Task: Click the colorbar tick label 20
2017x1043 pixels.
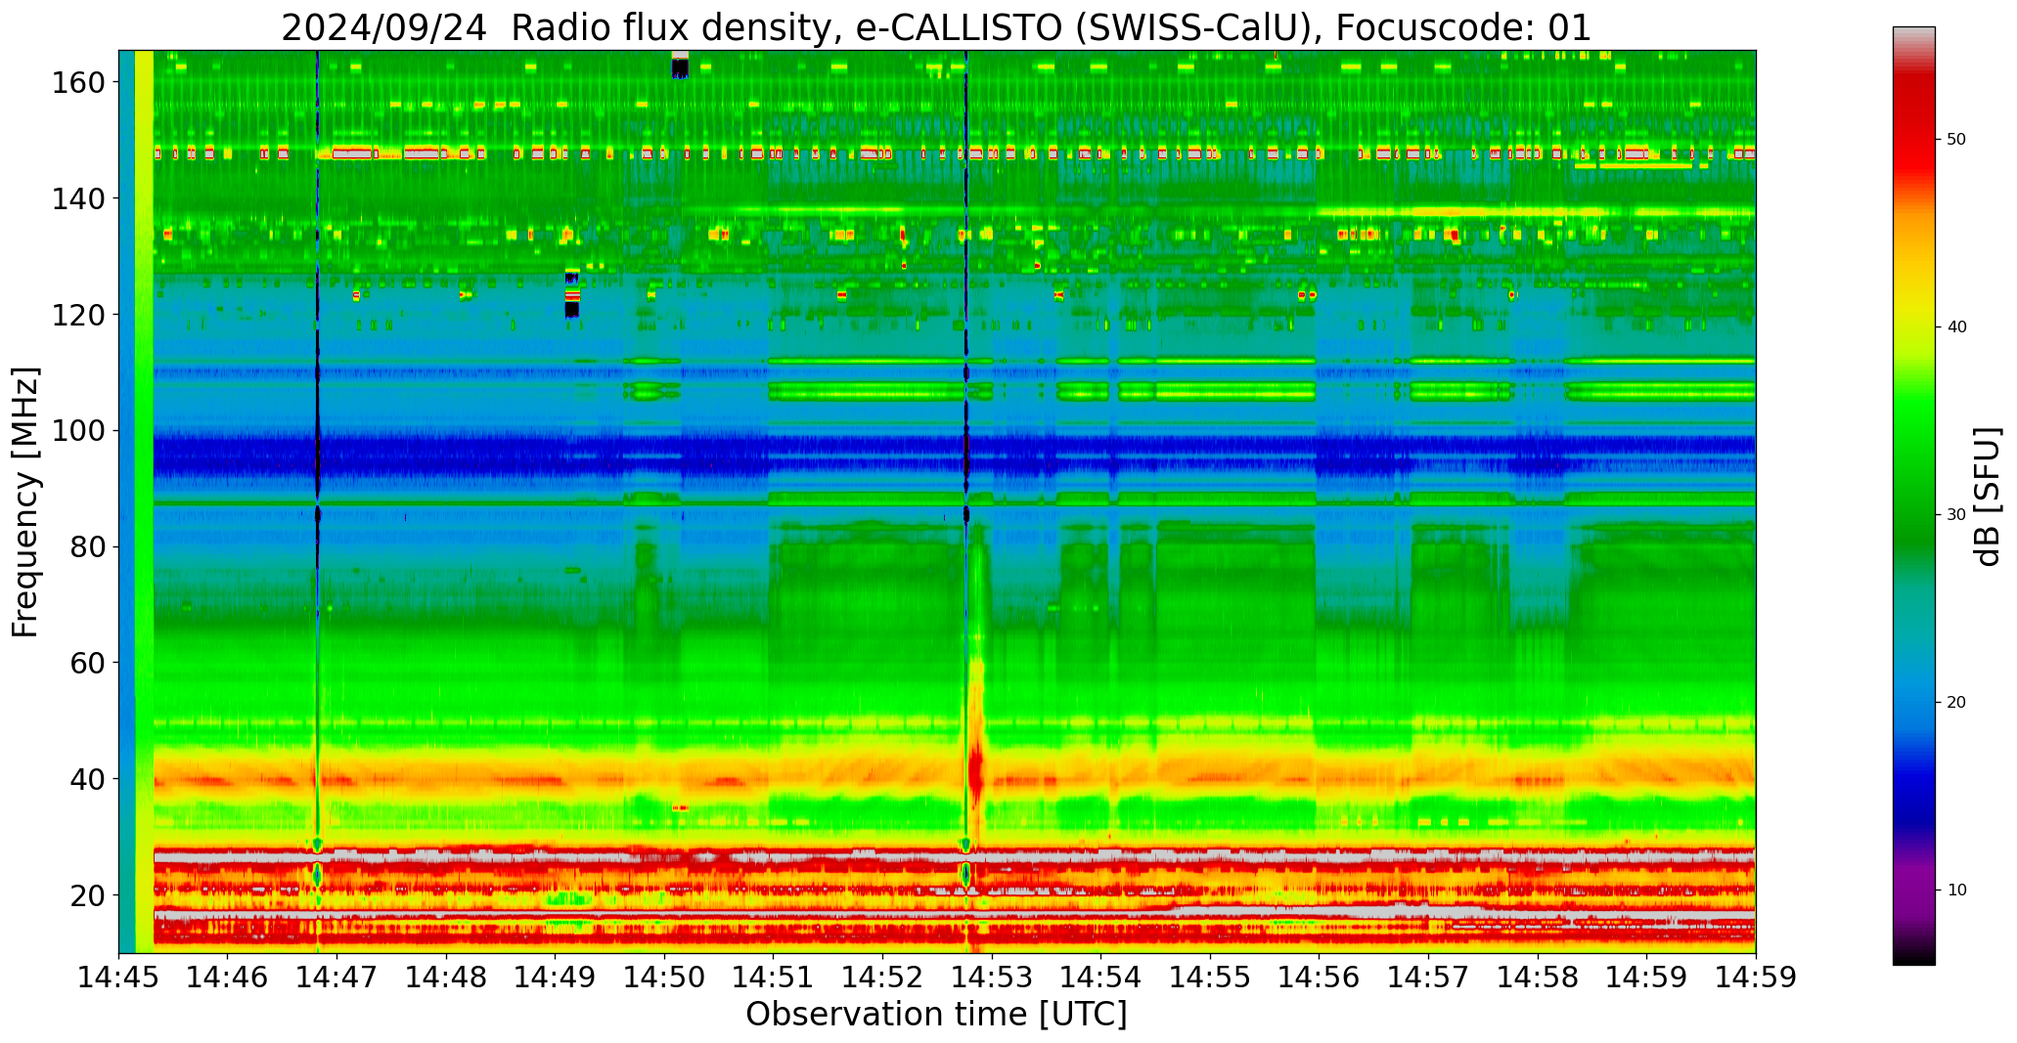Action: (1956, 702)
